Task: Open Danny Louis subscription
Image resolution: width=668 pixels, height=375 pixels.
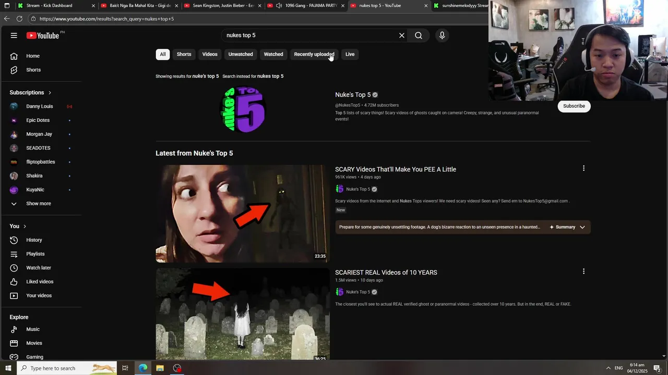Action: tap(41, 106)
